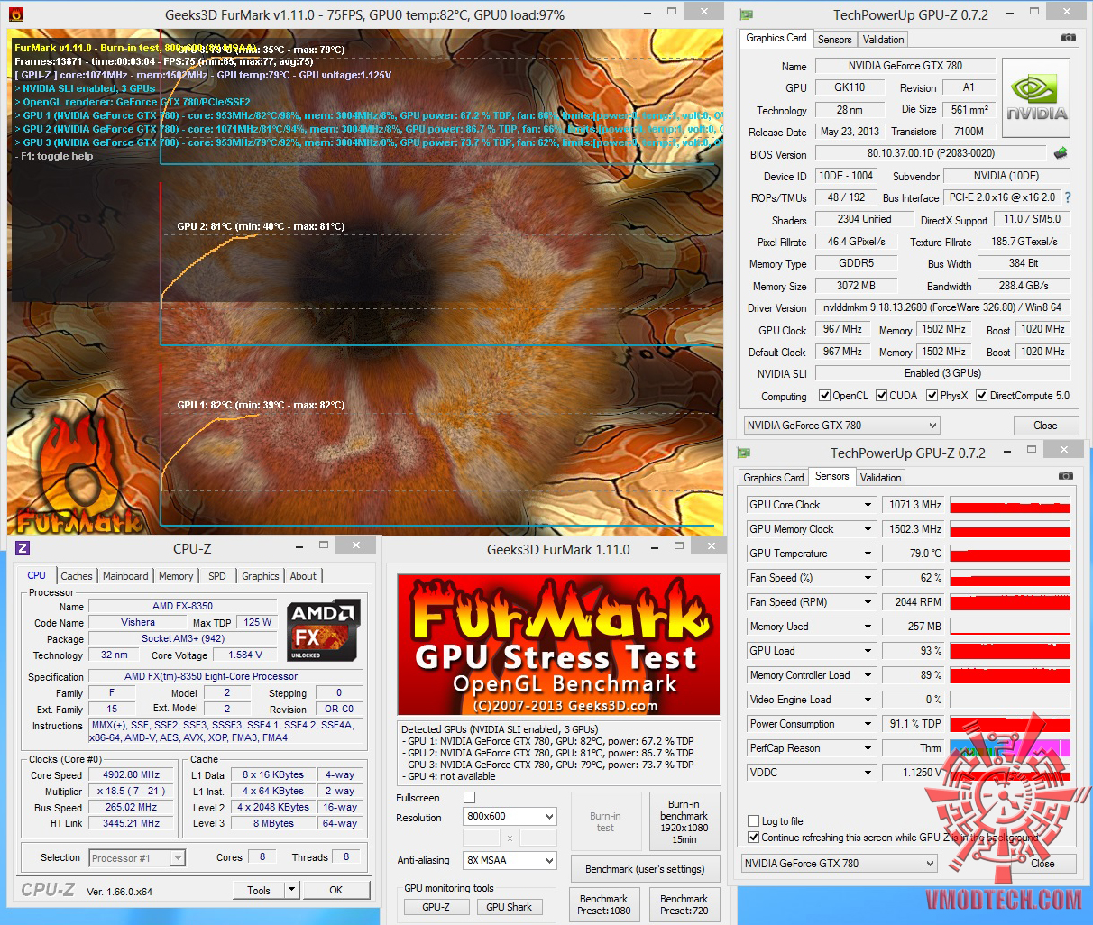Toggle the CUDA checkbox
Screen dimensions: 1093x925
click(881, 396)
